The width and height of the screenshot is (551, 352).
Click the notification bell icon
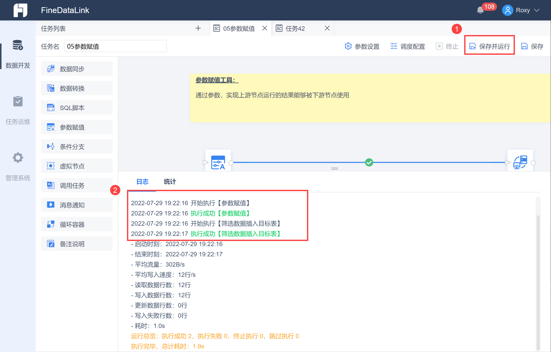pos(480,10)
